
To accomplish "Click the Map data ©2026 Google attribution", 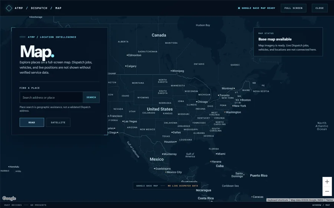I will point(307,200).
